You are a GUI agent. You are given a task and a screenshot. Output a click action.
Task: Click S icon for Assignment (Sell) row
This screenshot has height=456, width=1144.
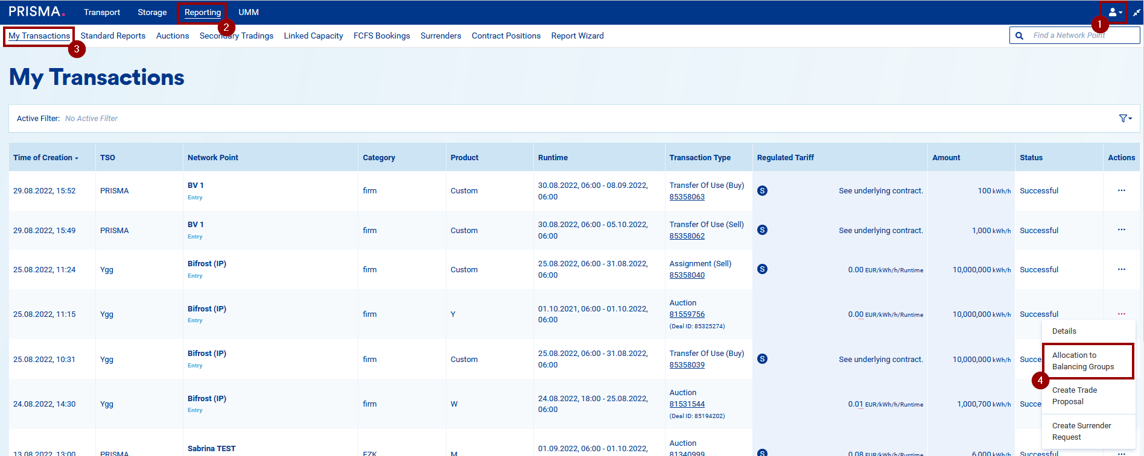pyautogui.click(x=763, y=269)
